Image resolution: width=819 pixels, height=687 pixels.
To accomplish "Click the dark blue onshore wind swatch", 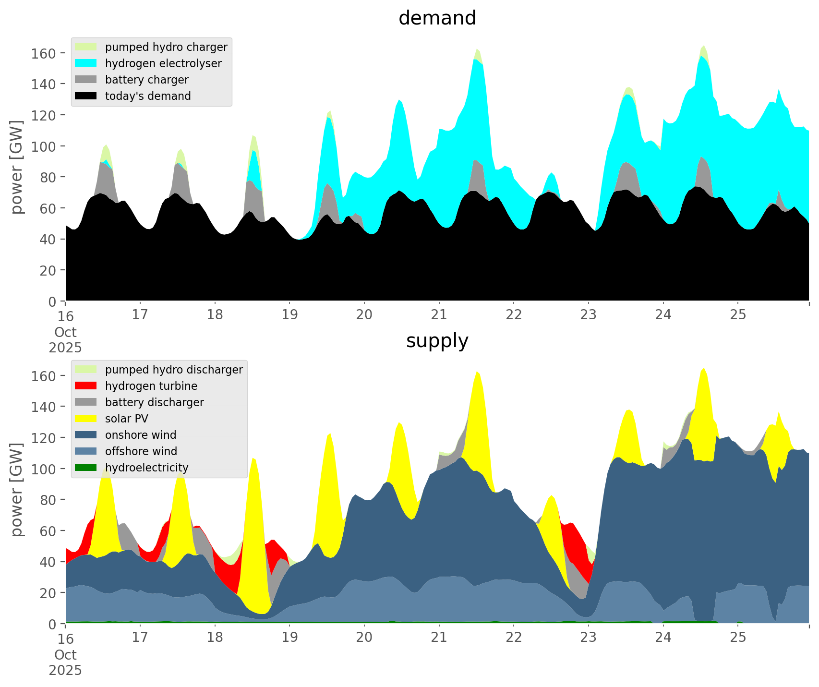I will (x=86, y=435).
